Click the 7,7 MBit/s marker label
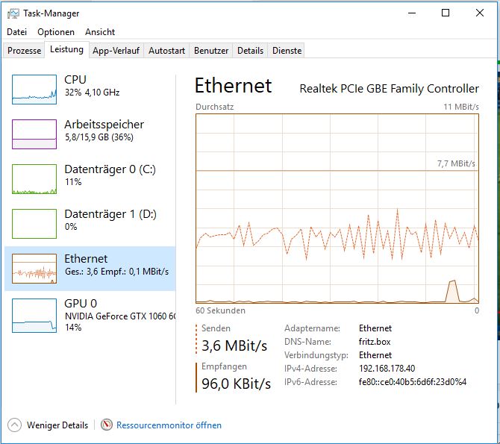Screen dimensions: 500x444 coord(456,163)
